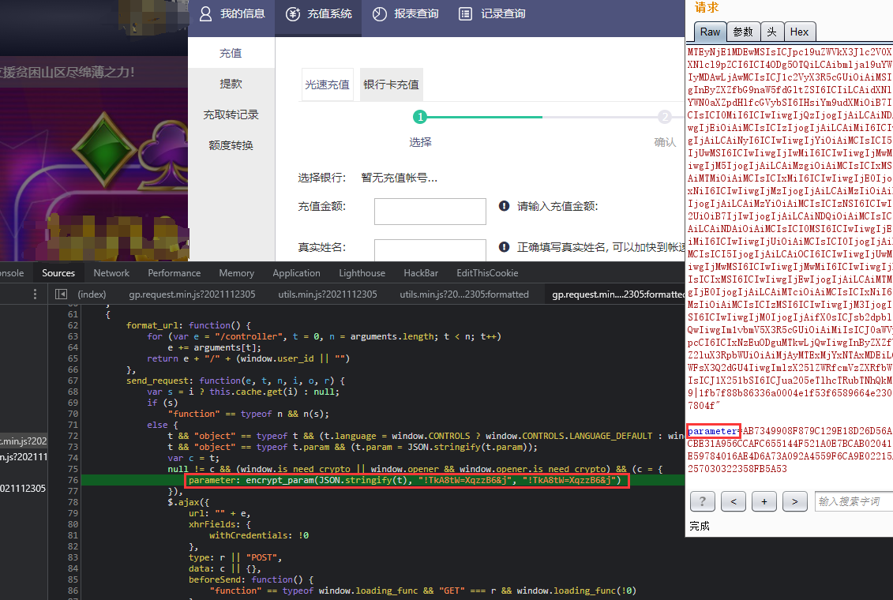893x600 pixels.
Task: Go to previous search match with < button
Action: [734, 501]
